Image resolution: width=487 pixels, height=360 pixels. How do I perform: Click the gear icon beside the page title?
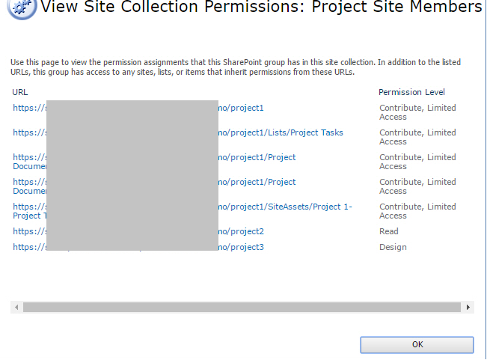coord(22,8)
